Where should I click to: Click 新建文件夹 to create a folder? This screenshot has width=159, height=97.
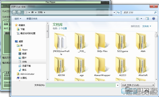pos(32,19)
